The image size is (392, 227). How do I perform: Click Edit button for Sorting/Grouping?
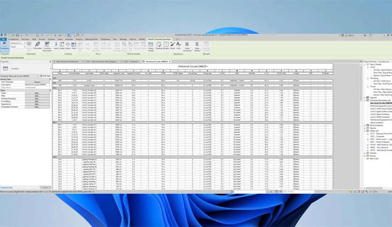coord(37,98)
